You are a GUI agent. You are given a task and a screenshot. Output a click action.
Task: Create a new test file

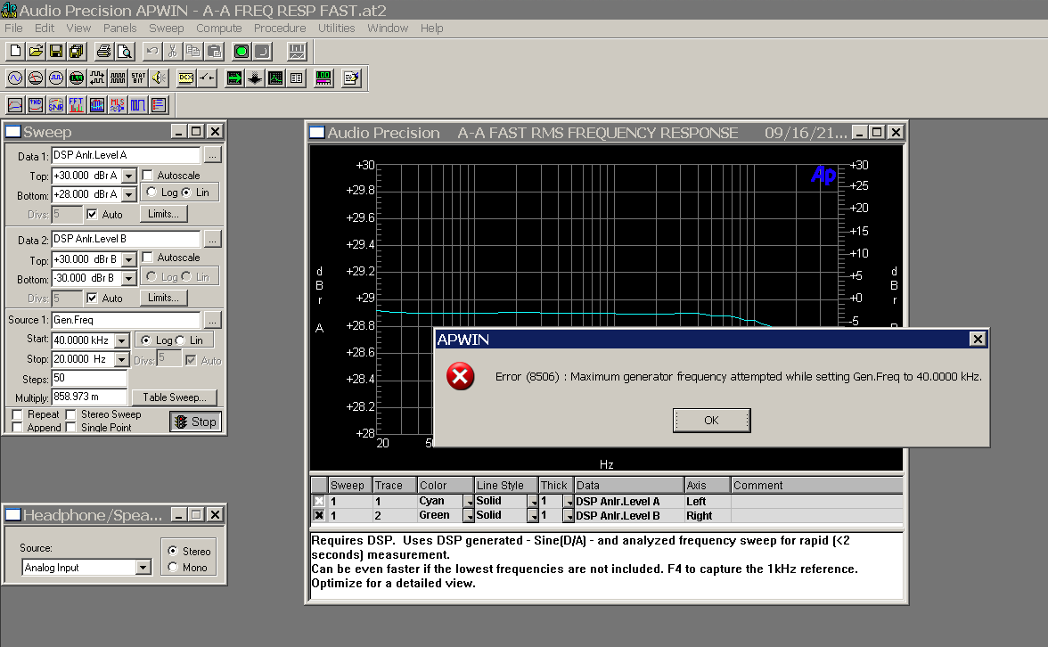tap(15, 52)
